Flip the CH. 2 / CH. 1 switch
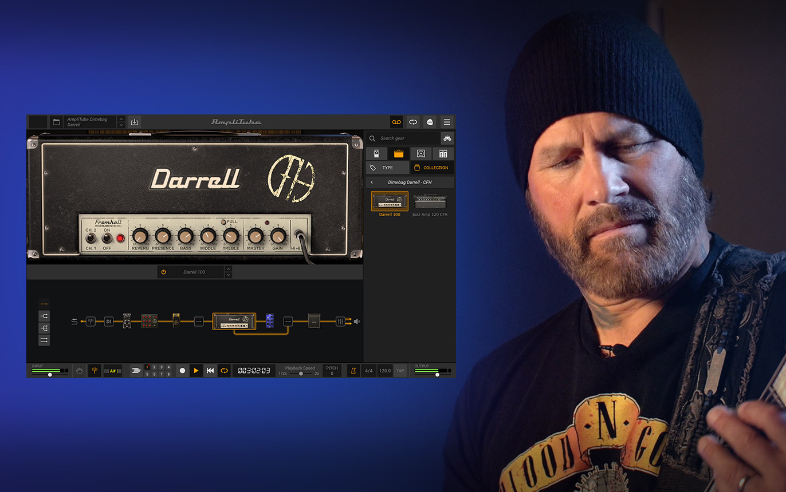Screen dimensions: 786x492 click(x=91, y=238)
